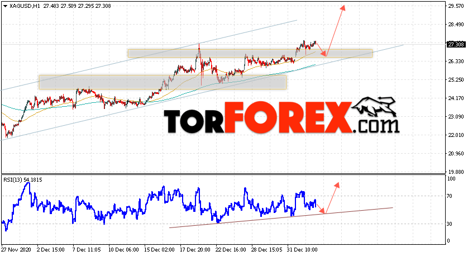
Task: Select the 28 Dec 15:05 time label
Action: point(266,250)
